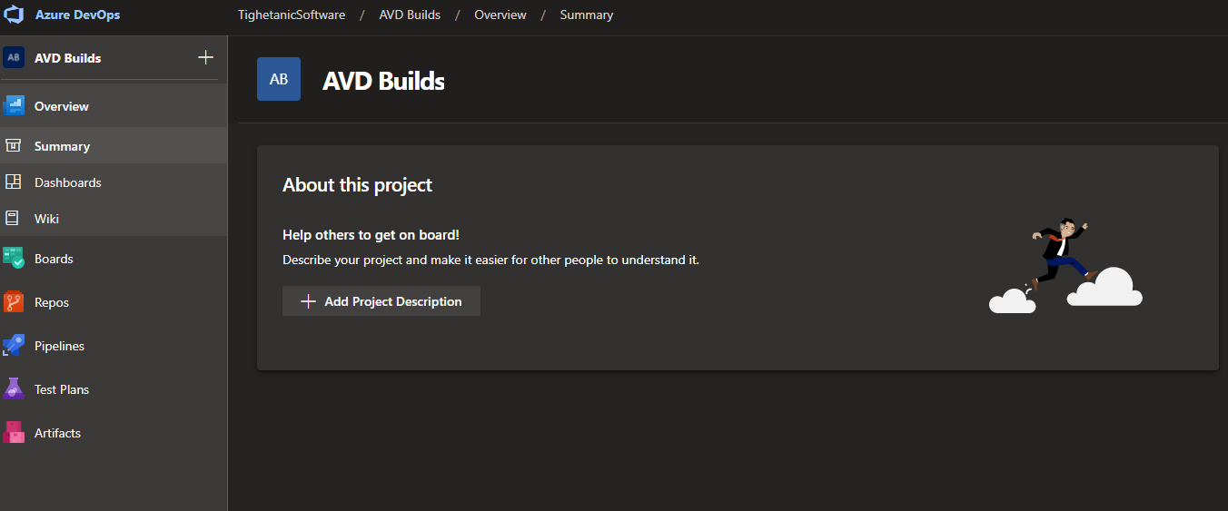Click the AB project avatar in header
The image size is (1228, 511).
279,80
